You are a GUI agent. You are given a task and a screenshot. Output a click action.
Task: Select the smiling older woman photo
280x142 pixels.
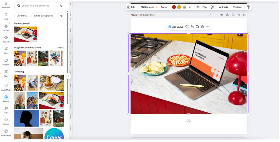20,100
